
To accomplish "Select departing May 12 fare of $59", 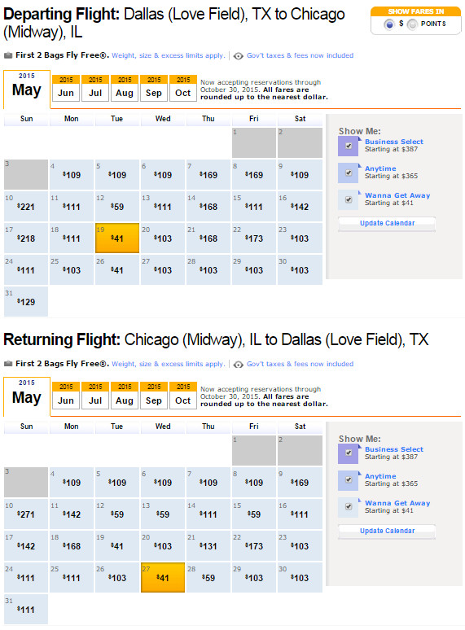I will coord(117,207).
